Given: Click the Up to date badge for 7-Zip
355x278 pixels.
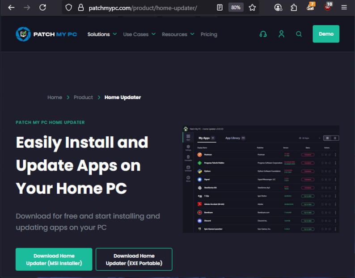Looking at the screenshot, I should click(x=308, y=196).
